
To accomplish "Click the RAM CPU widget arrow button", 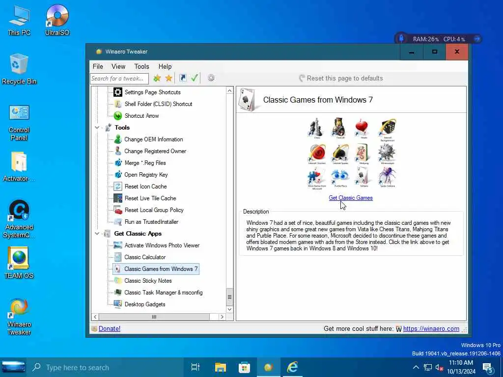I will click(x=477, y=39).
